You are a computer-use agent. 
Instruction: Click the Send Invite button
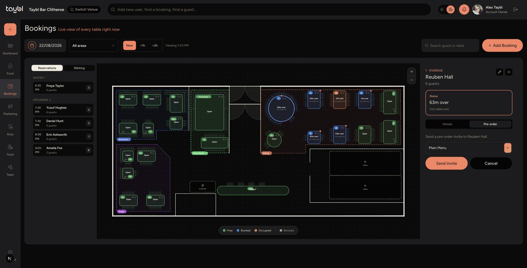click(447, 163)
